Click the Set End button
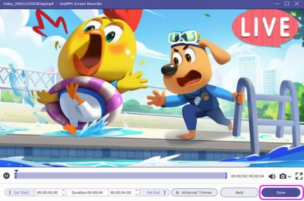 155,192
